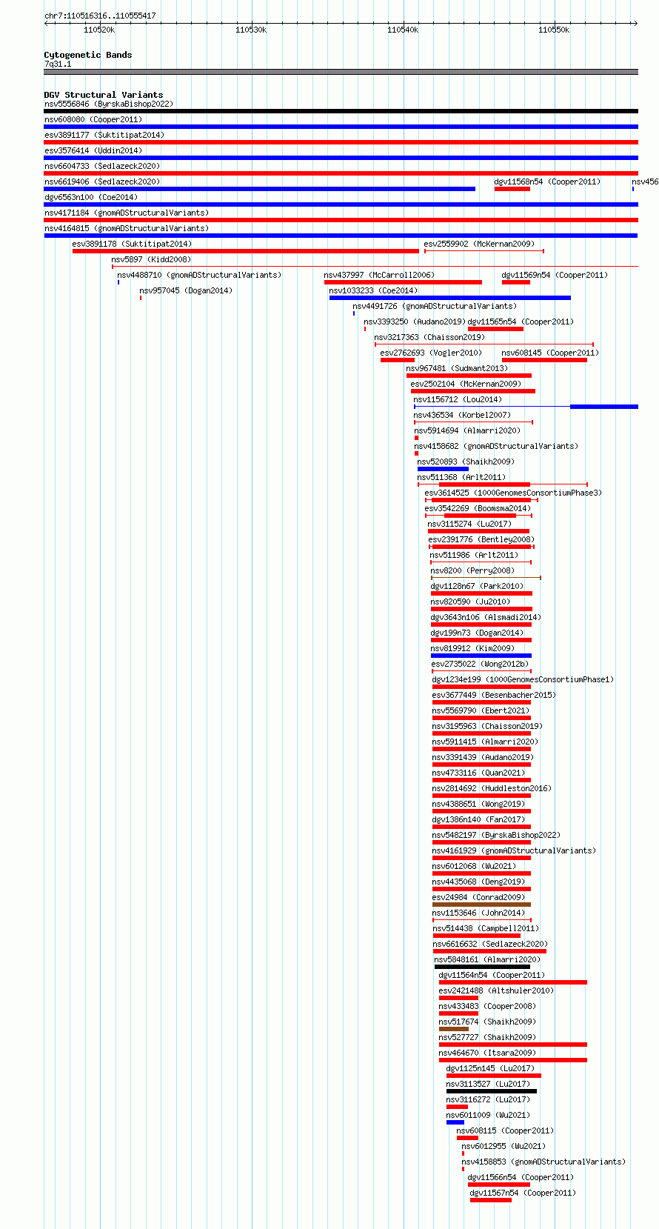The width and height of the screenshot is (659, 1229).
Task: Click the 7q31.1 cytogenetic band bar
Action: [x=341, y=72]
